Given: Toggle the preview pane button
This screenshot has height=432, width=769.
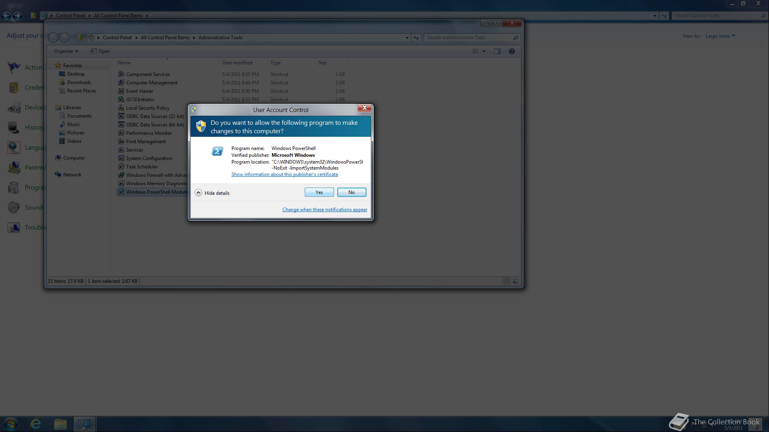Looking at the screenshot, I should pyautogui.click(x=497, y=51).
